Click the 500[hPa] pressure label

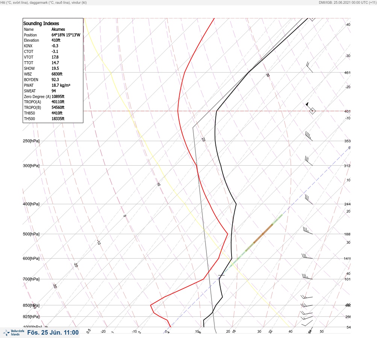tap(31, 234)
